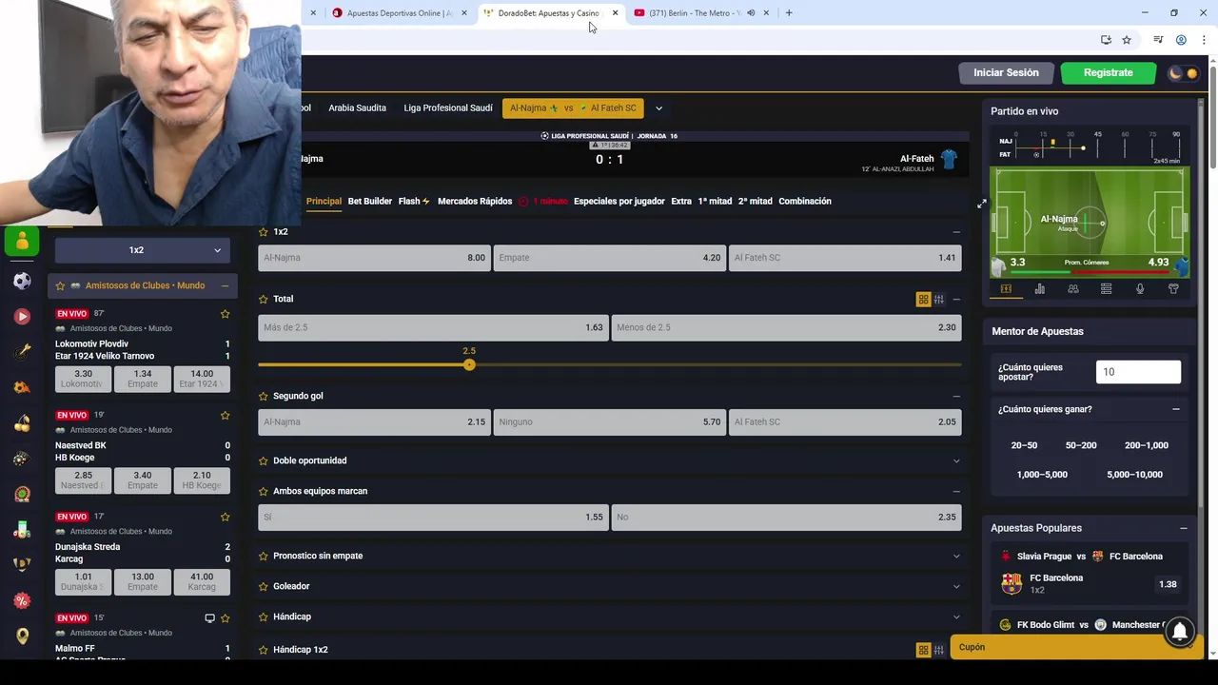Expand the Hándicap market chevron
Screen dimensions: 1218x685
click(x=956, y=616)
